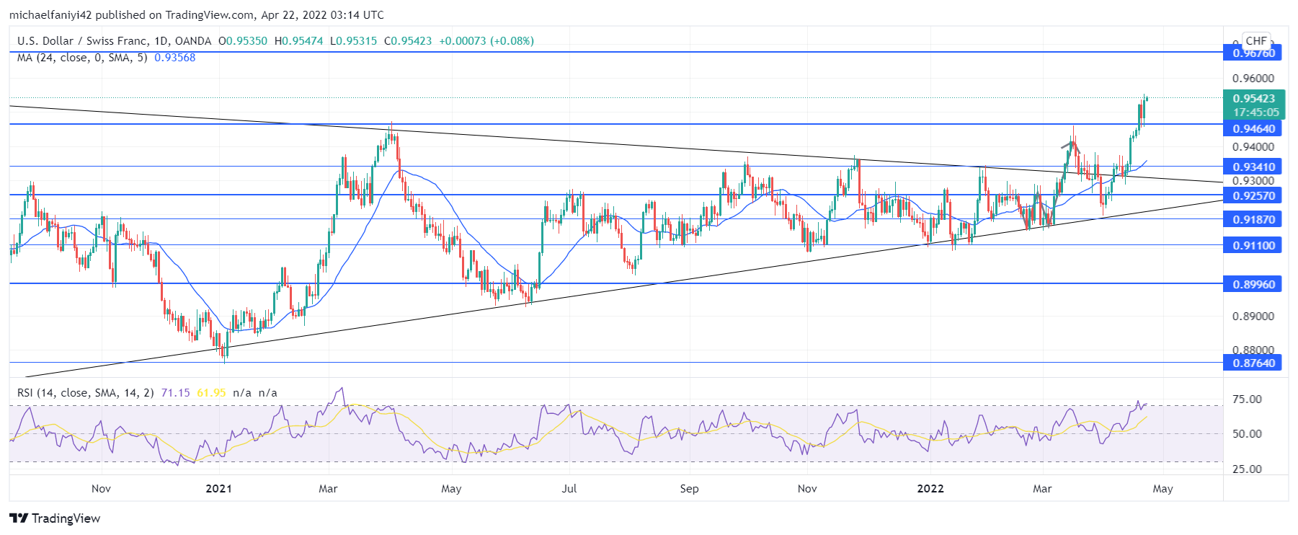
Task: Select the 0.96760 price level label
Action: 1253,53
